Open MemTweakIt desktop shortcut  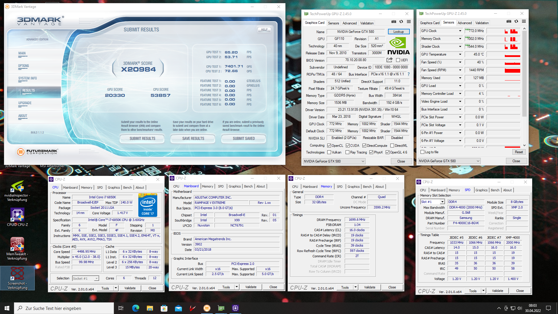point(17,249)
